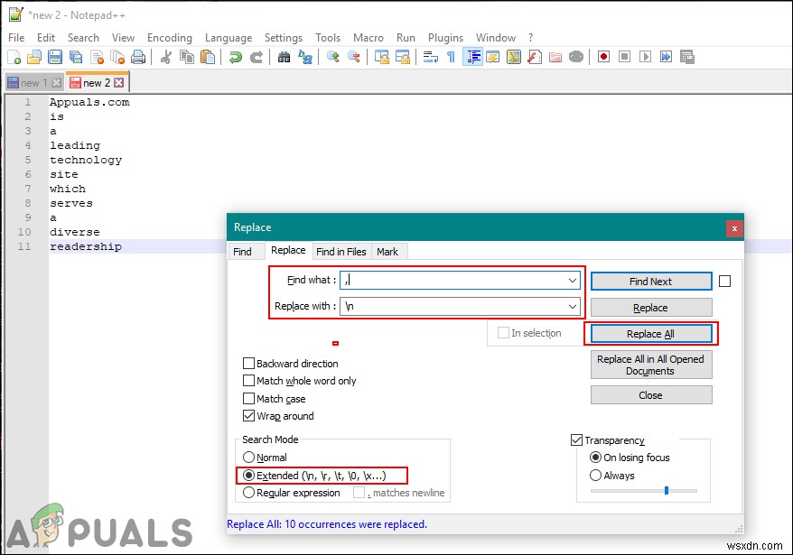This screenshot has height=555, width=793.
Task: Click Replace All in All Opened Documents
Action: [x=650, y=365]
